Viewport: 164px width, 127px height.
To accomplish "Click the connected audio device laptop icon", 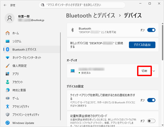I will pos(72,71).
